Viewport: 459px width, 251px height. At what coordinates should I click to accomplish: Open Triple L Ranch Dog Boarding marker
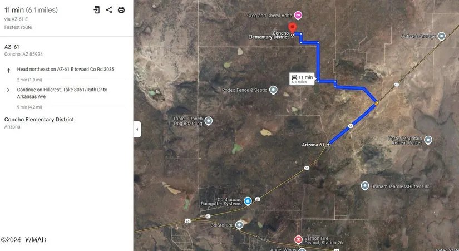209,121
